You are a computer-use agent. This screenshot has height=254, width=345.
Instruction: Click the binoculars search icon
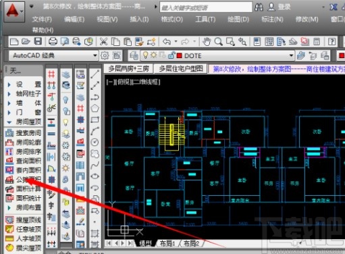(x=259, y=7)
